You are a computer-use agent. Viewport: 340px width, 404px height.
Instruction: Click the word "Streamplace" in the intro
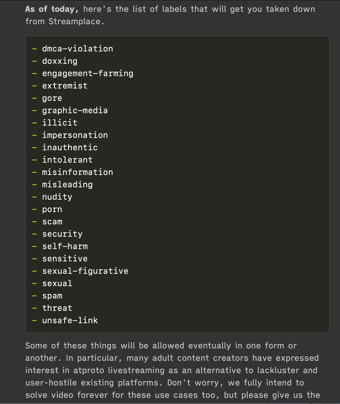click(x=75, y=21)
